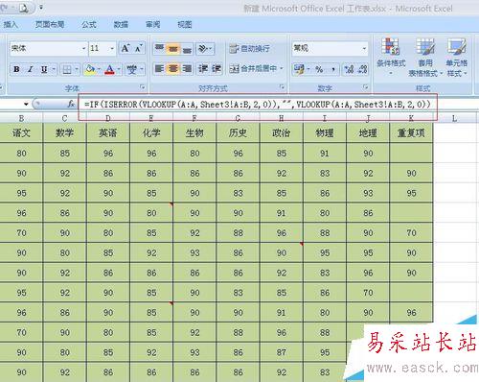Select cell 91 in the 物理 column

coord(325,154)
